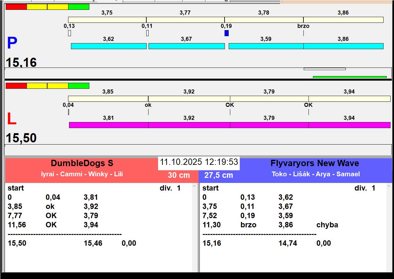Click the red L lane letter
394x279 pixels.
point(11,119)
